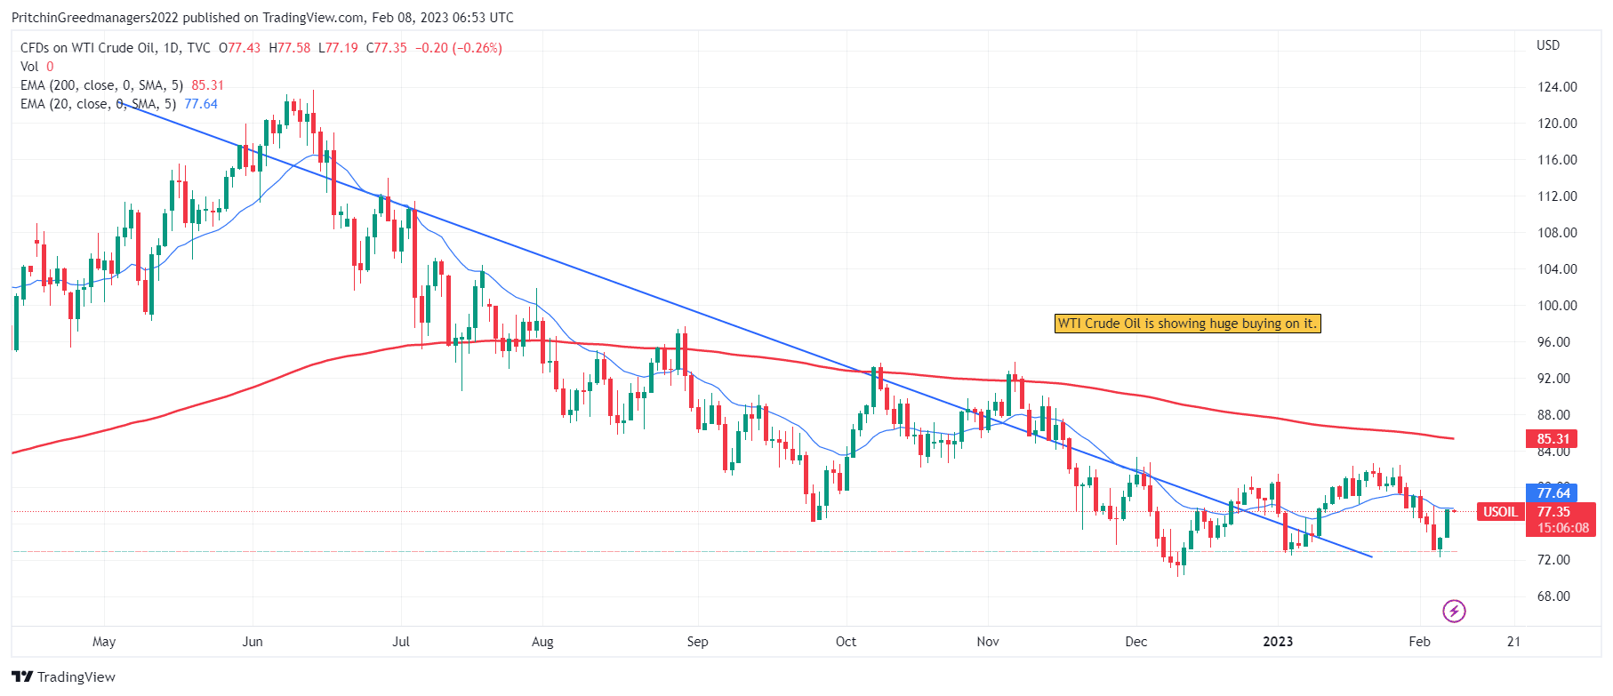
Task: Click the Oct label on time axis
Action: (x=846, y=641)
